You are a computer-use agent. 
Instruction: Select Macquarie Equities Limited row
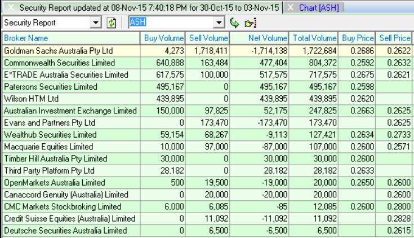(x=207, y=147)
